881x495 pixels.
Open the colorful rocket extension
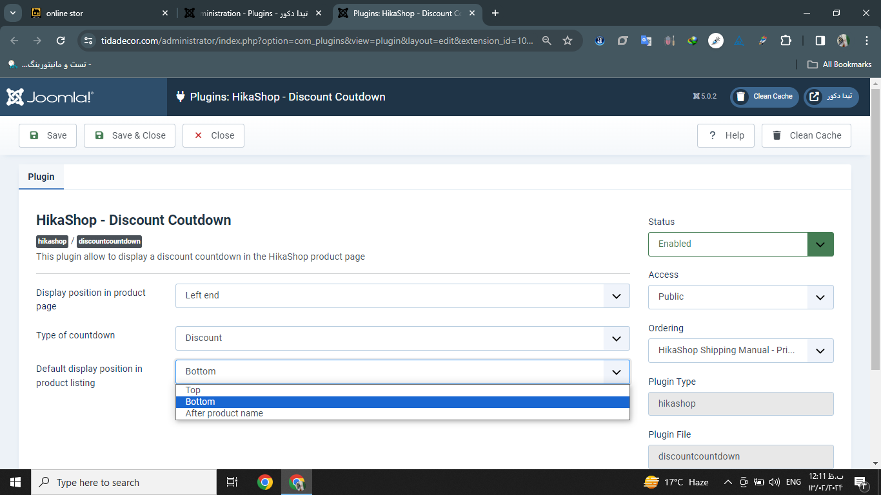762,41
